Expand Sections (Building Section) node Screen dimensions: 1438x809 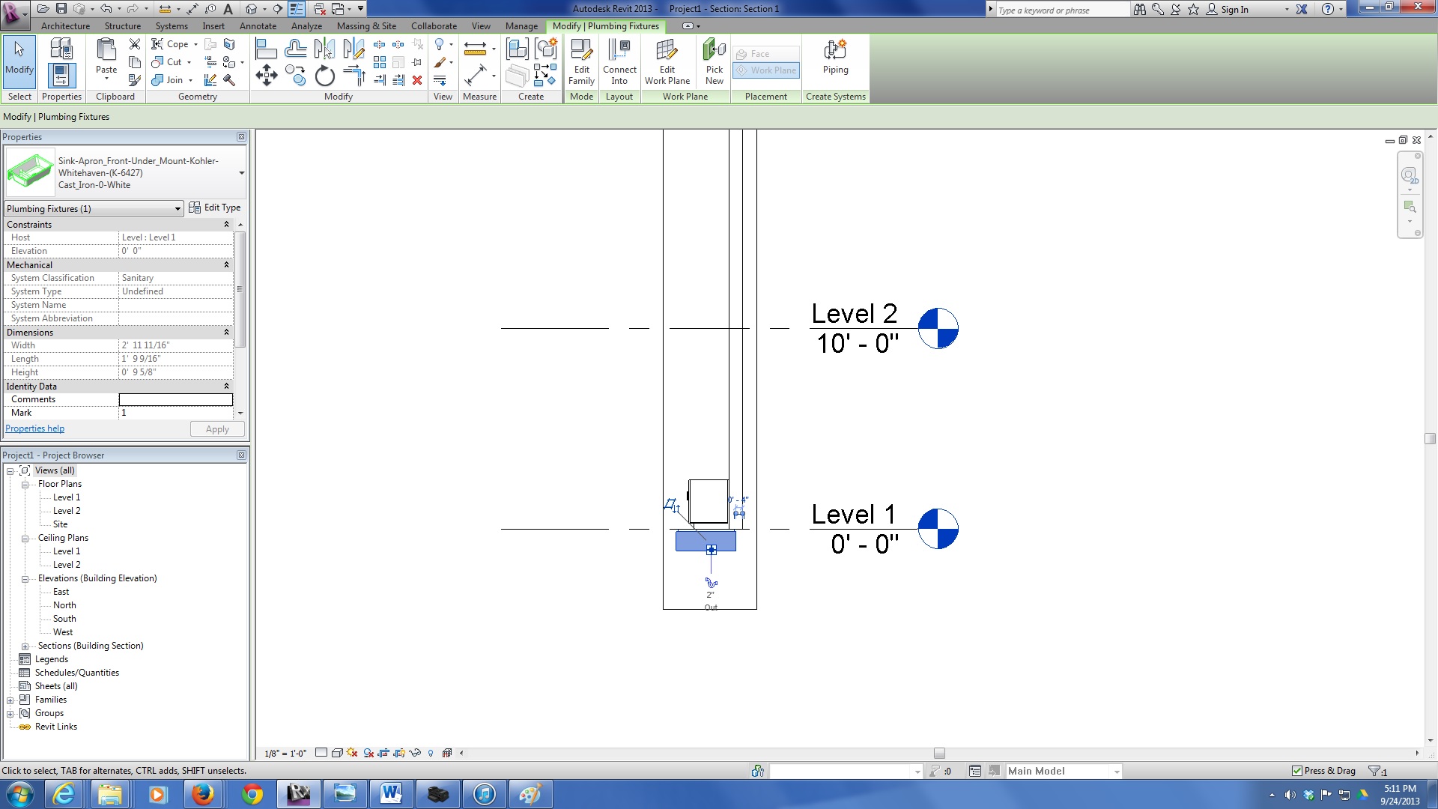pyautogui.click(x=25, y=646)
